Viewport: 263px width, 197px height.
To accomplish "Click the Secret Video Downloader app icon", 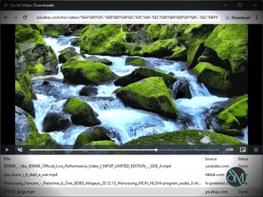I will pos(5,5).
